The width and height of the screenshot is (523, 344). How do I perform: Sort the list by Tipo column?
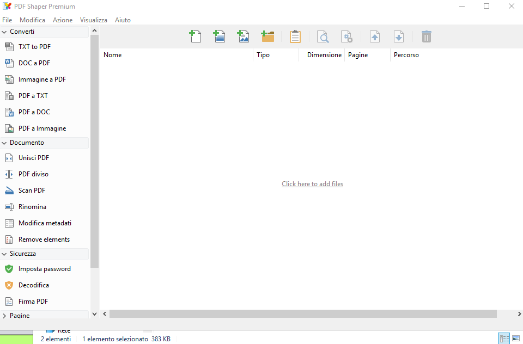276,55
